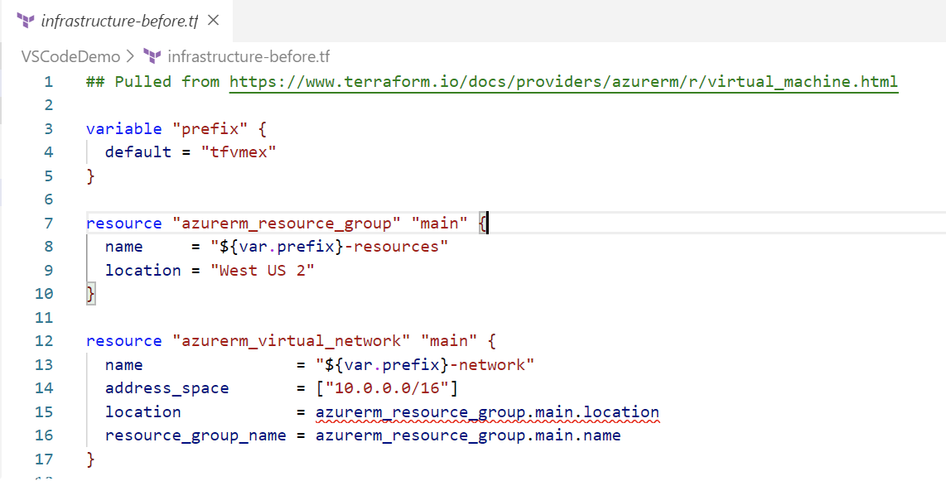
Task: Click the ${var.prefix}-network name value
Action: 425,364
